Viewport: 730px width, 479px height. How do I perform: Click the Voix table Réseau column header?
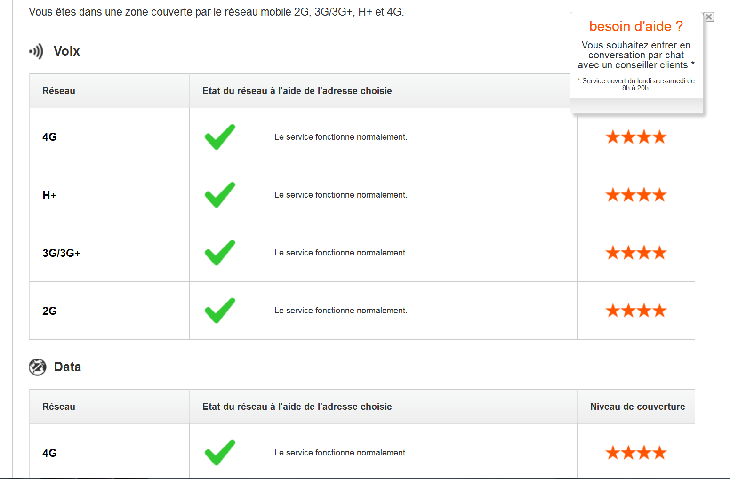point(59,91)
